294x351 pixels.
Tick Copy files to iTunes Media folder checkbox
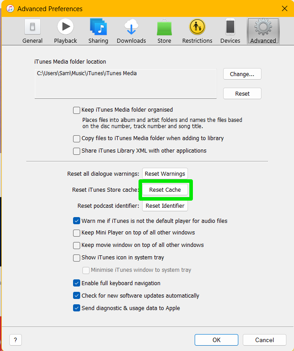[x=77, y=138]
